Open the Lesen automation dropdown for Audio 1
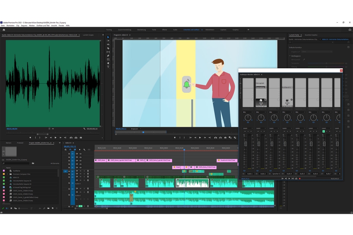Viewport: 353px width, 235px height. tap(247, 128)
